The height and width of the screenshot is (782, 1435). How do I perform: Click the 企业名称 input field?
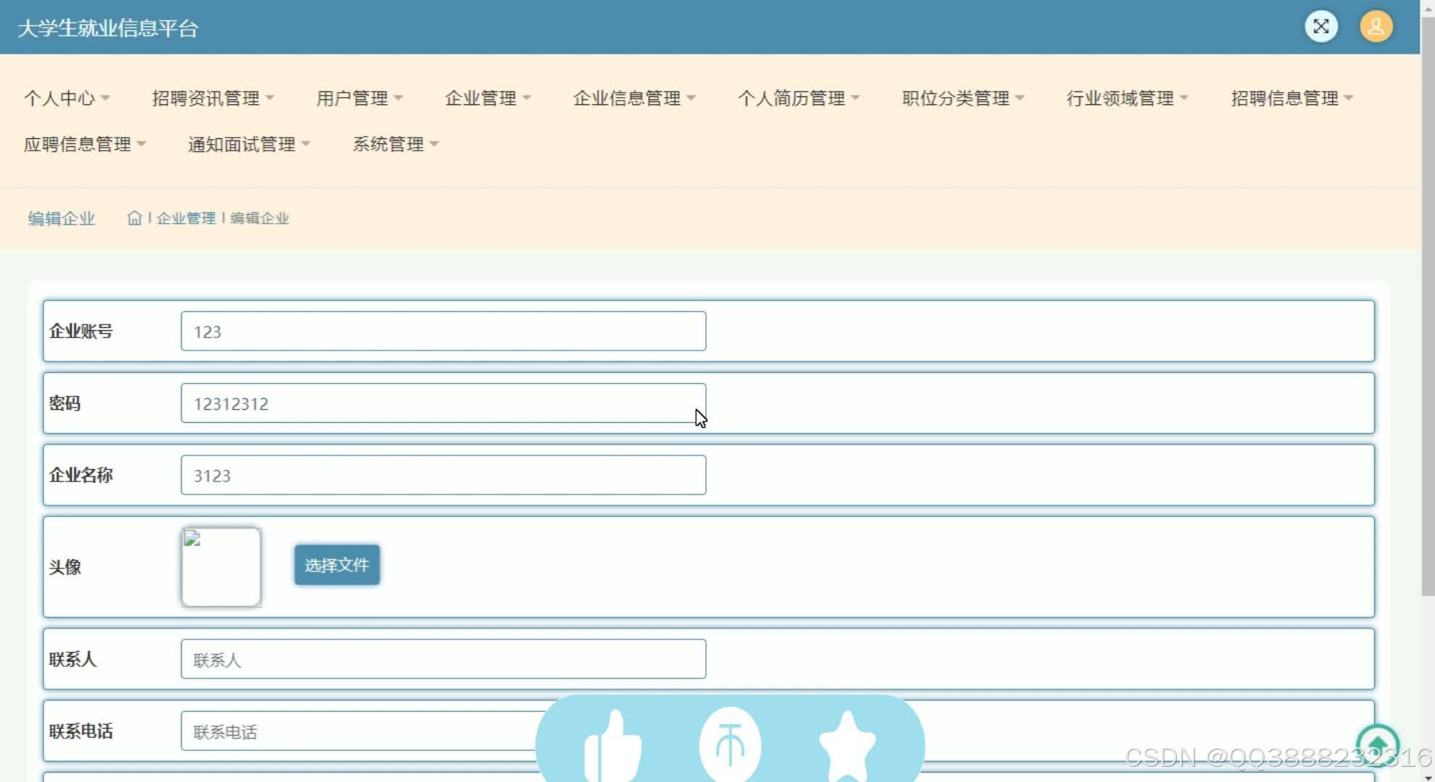[x=444, y=475]
